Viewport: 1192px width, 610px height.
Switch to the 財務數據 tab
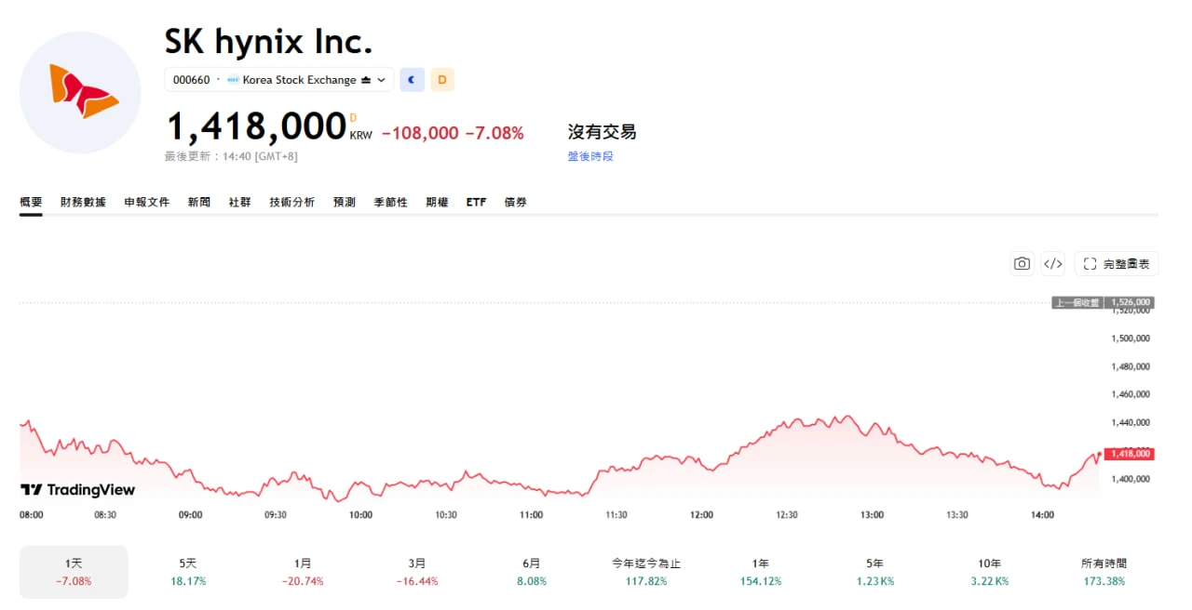(x=83, y=202)
